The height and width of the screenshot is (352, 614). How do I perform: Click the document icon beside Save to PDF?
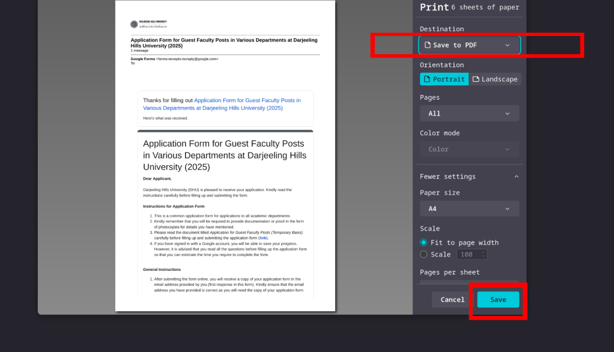pyautogui.click(x=427, y=45)
